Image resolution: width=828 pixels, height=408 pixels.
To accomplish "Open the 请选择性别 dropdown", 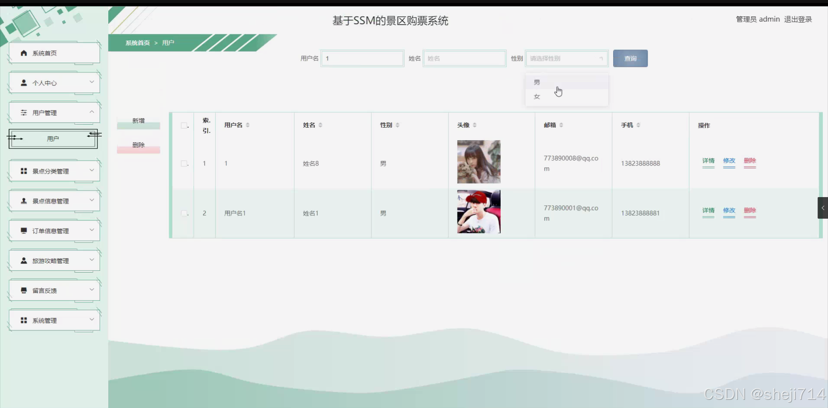I will (566, 58).
